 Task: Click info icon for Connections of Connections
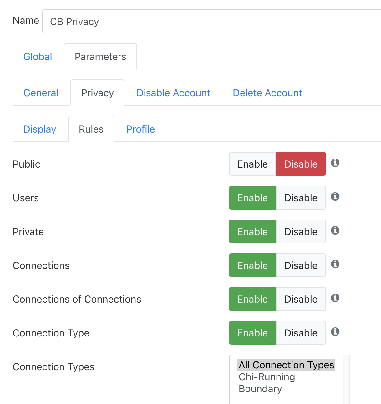(x=335, y=298)
